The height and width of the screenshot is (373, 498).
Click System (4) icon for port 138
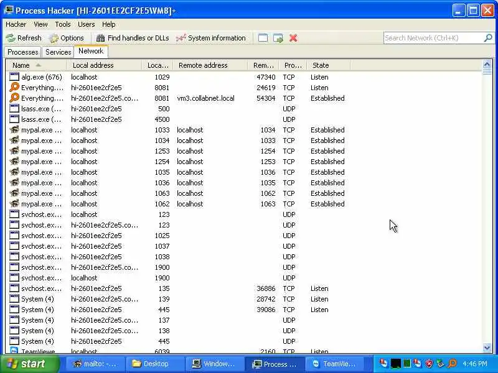coord(14,331)
